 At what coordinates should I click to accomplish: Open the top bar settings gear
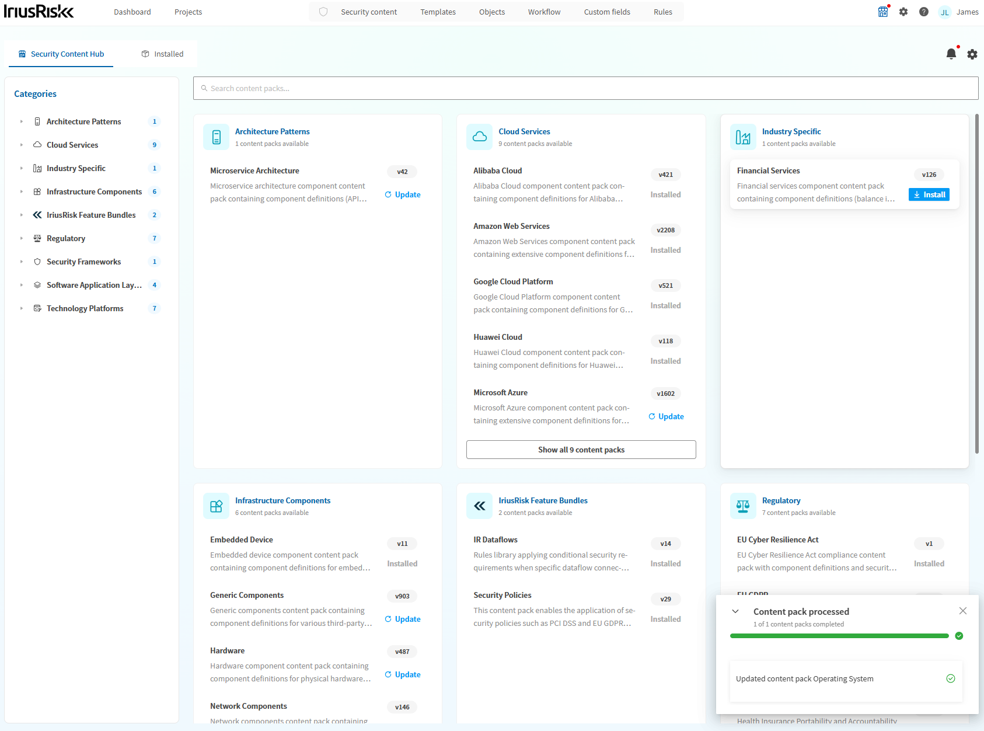(903, 12)
